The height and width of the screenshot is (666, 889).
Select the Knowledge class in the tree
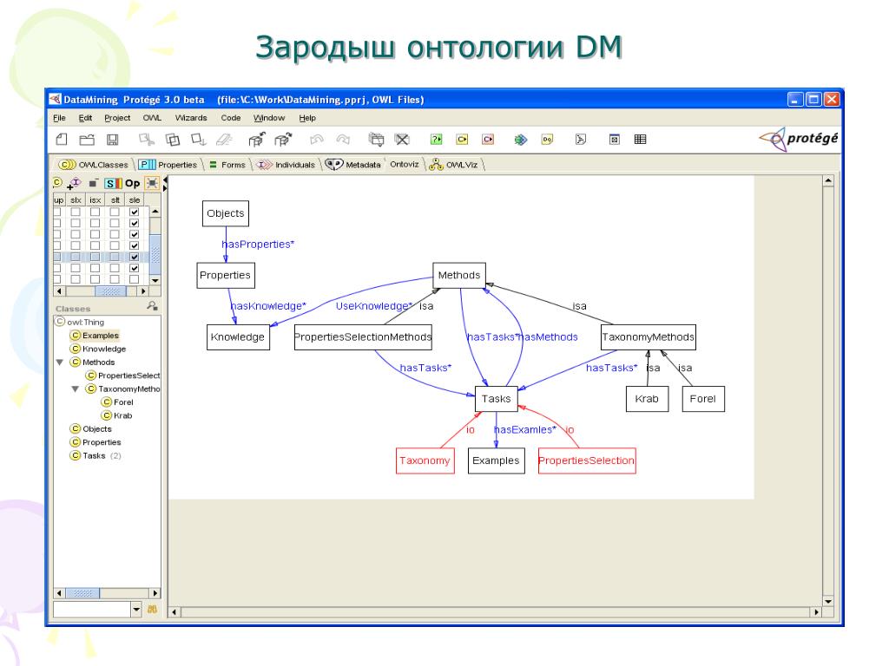[98, 349]
